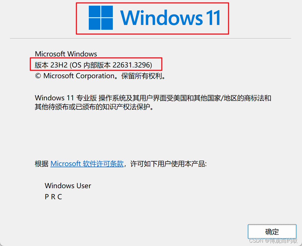Click the number 11 in the logo

[213, 18]
